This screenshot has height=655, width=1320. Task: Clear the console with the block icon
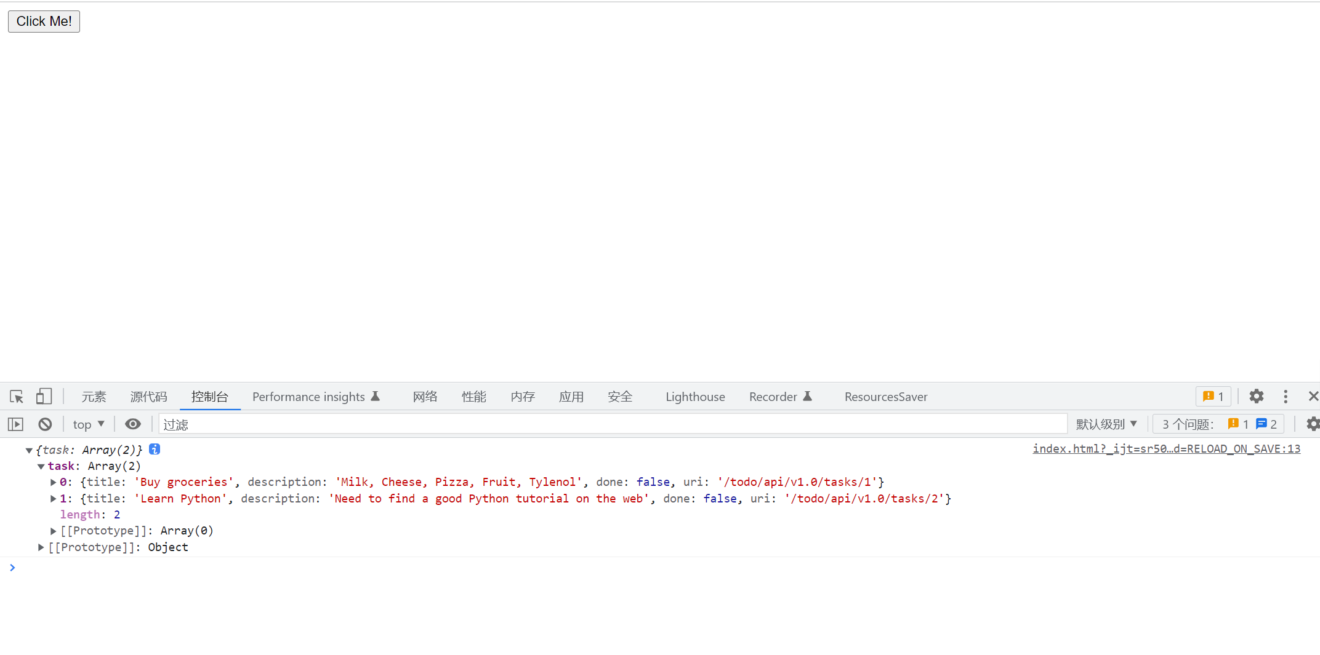[45, 424]
